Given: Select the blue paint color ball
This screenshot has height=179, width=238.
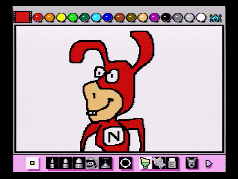Looking at the screenshot, I should 108,17.
